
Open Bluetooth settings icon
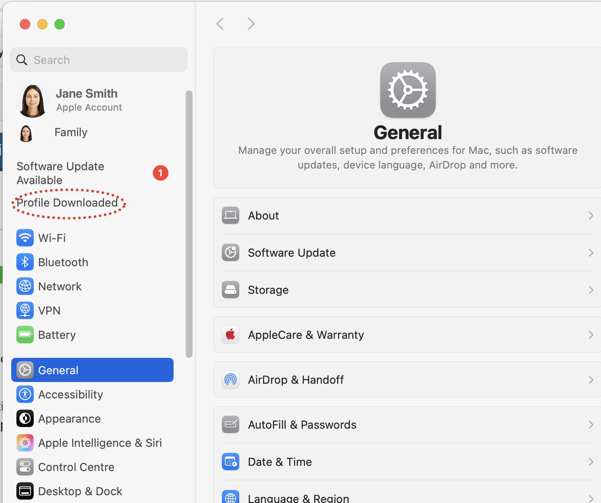coord(25,262)
